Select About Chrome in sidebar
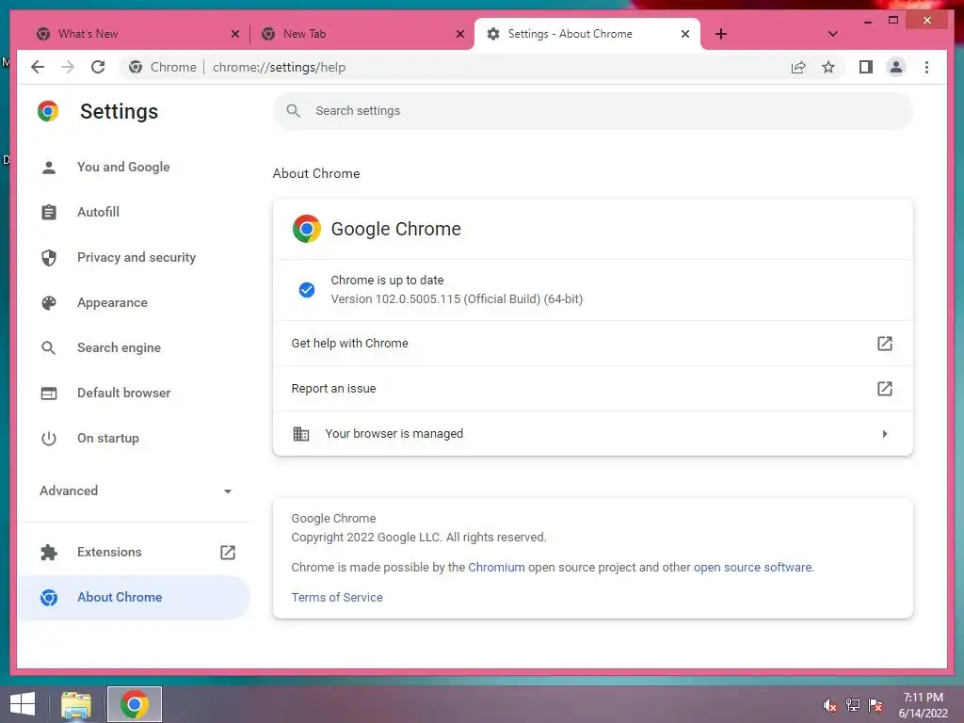 [x=134, y=597]
